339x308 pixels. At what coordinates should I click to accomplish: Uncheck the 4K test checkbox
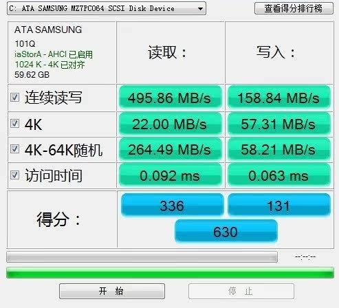coord(14,124)
